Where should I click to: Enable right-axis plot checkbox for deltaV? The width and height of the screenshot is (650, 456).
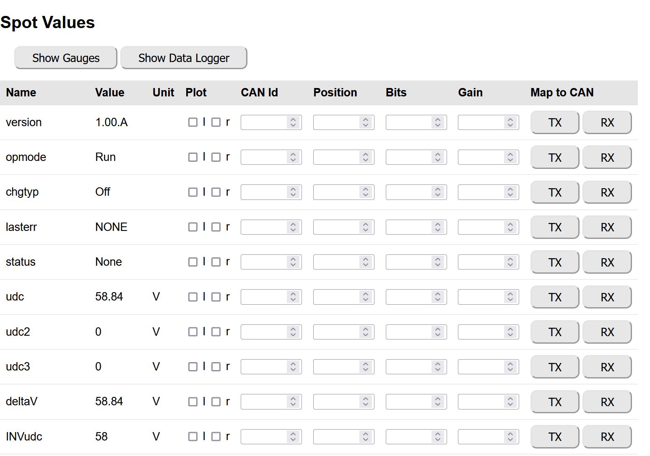[x=216, y=402]
